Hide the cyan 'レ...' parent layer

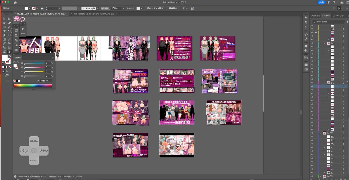click(312, 43)
